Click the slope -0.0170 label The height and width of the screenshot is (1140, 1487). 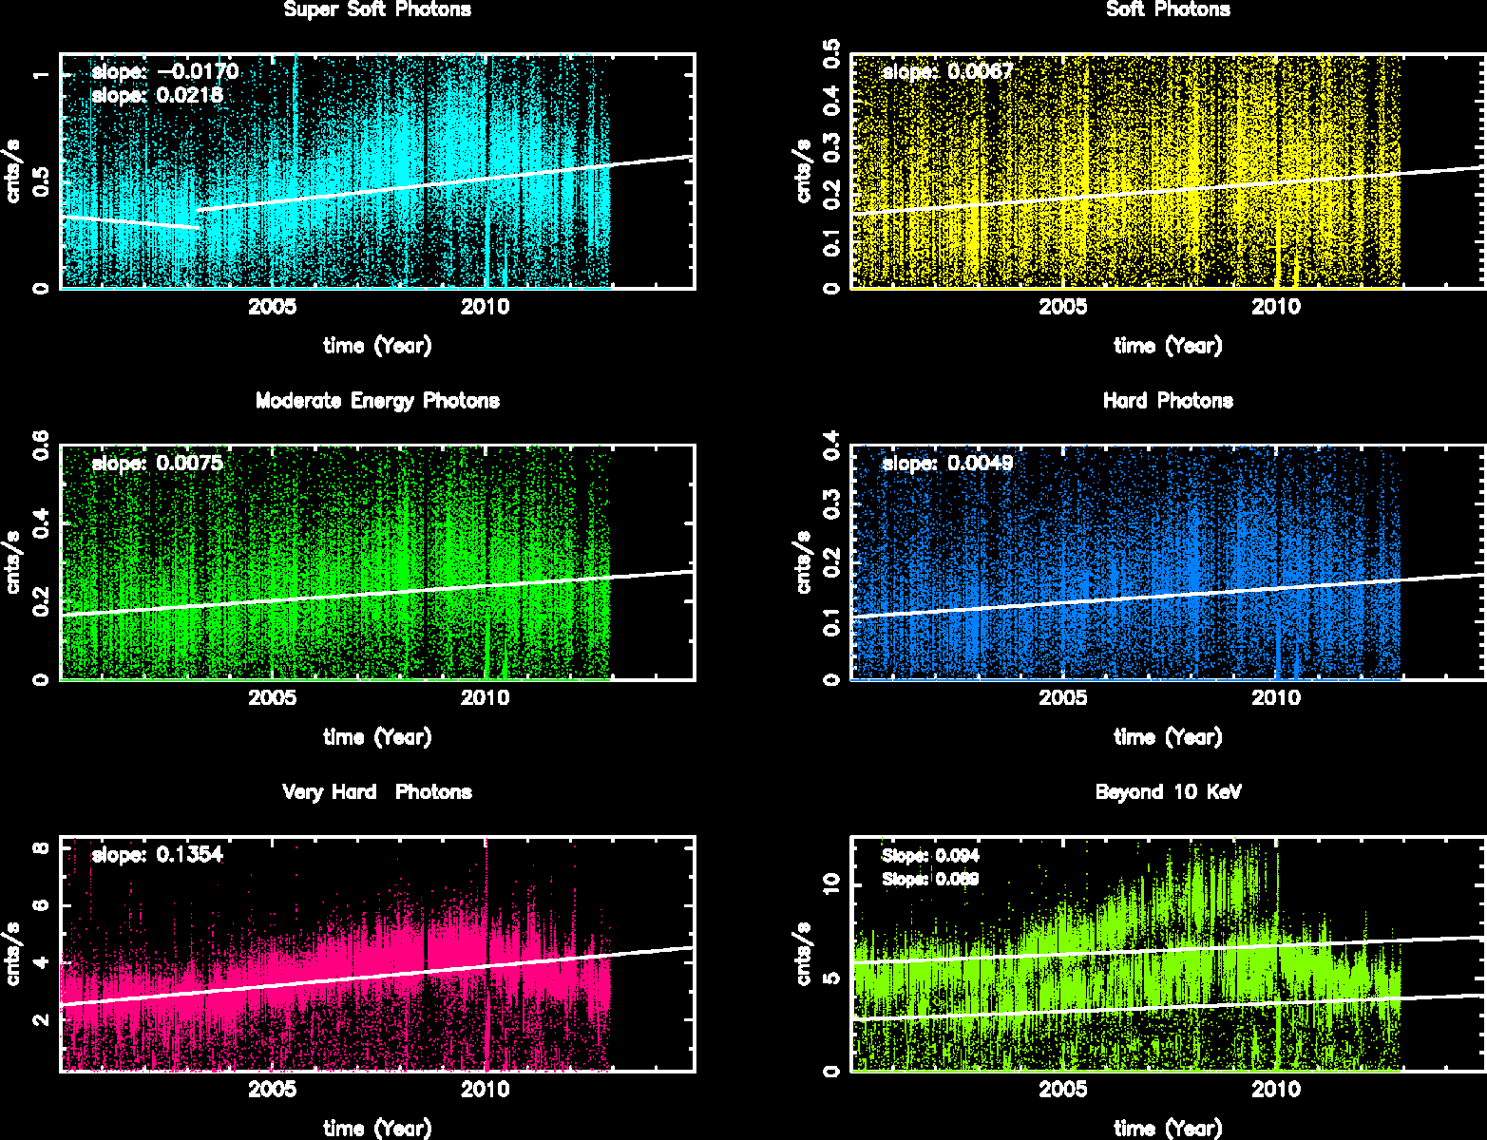pos(164,72)
